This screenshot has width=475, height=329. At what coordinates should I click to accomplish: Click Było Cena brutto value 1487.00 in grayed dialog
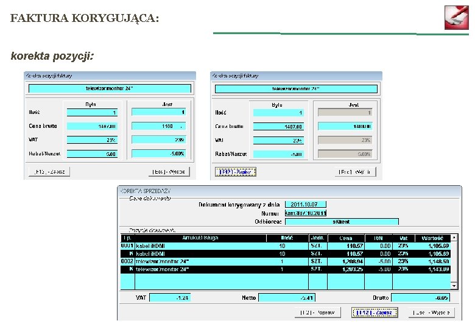[x=278, y=126]
